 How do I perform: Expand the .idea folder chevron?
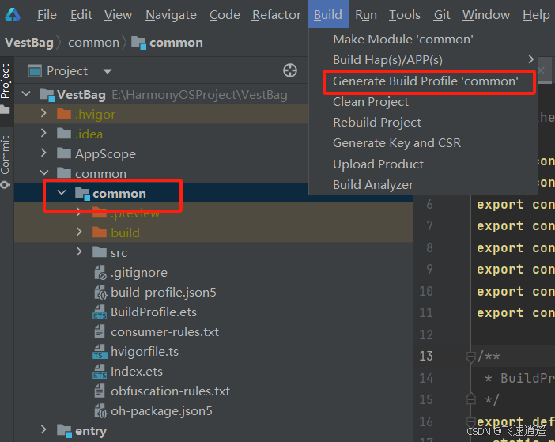pyautogui.click(x=43, y=133)
